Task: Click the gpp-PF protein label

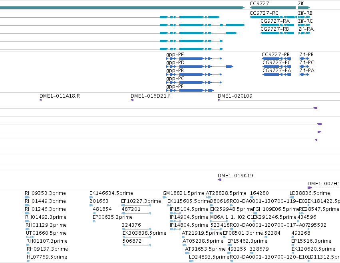Action: [175, 86]
